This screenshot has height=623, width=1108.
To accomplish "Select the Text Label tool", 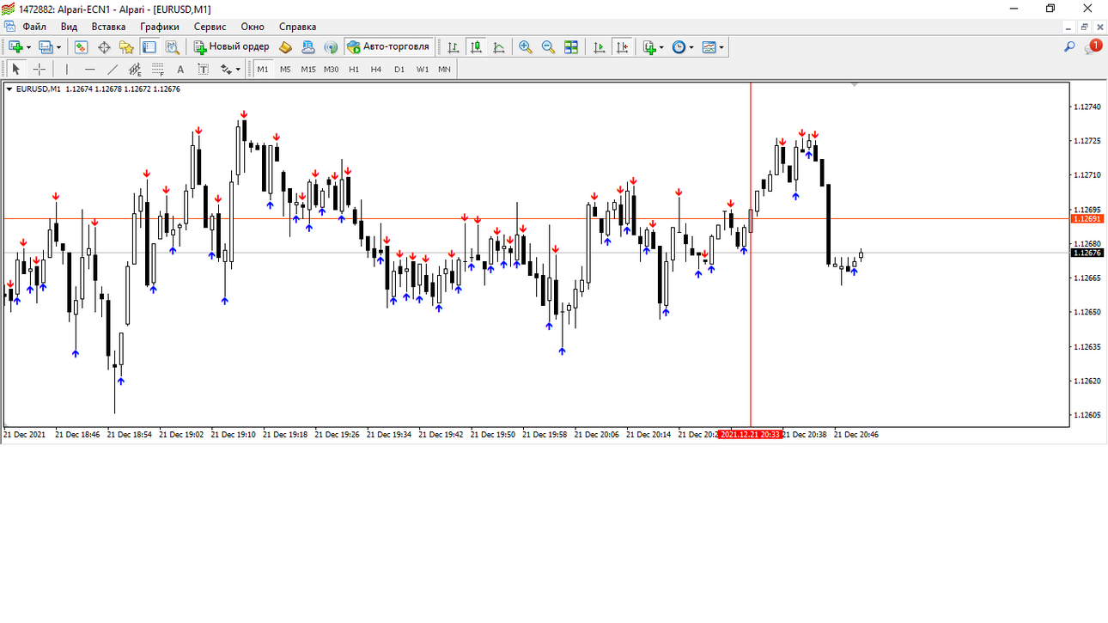I will tap(203, 70).
